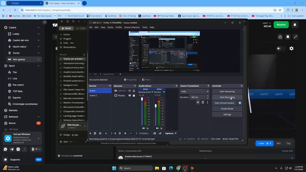Remove the scene transition with the trash icon
Image resolution: width=306 pixels, height=172 pixels.
(x=203, y=102)
